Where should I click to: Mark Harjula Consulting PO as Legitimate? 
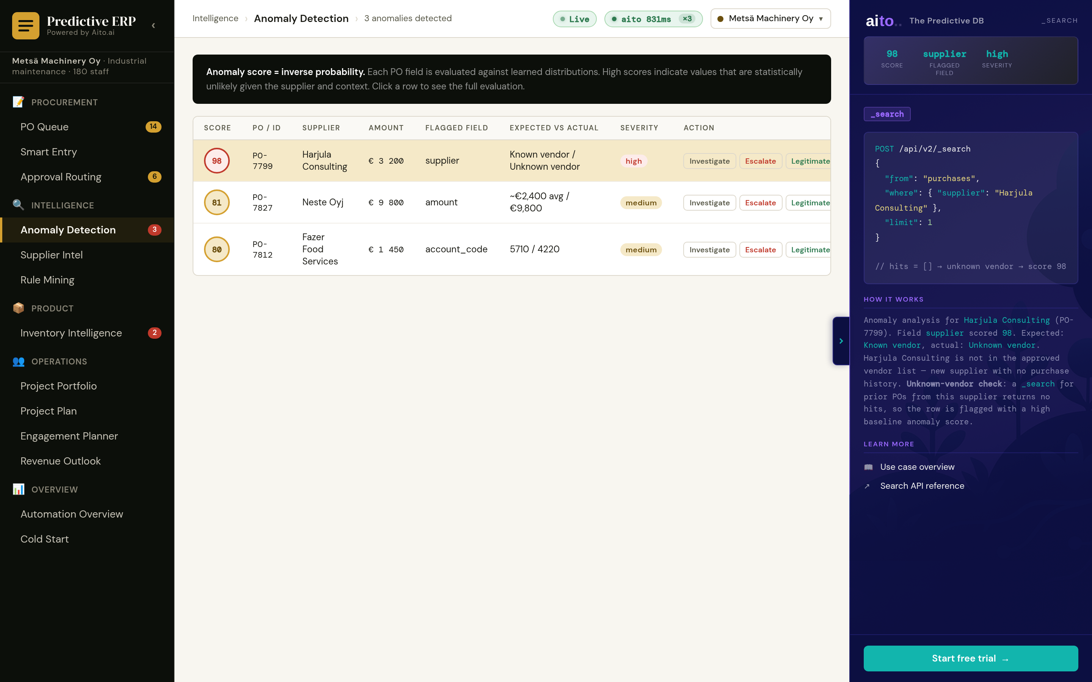[808, 161]
